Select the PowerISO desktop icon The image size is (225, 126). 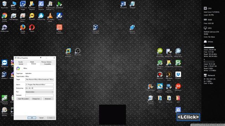[32, 15]
